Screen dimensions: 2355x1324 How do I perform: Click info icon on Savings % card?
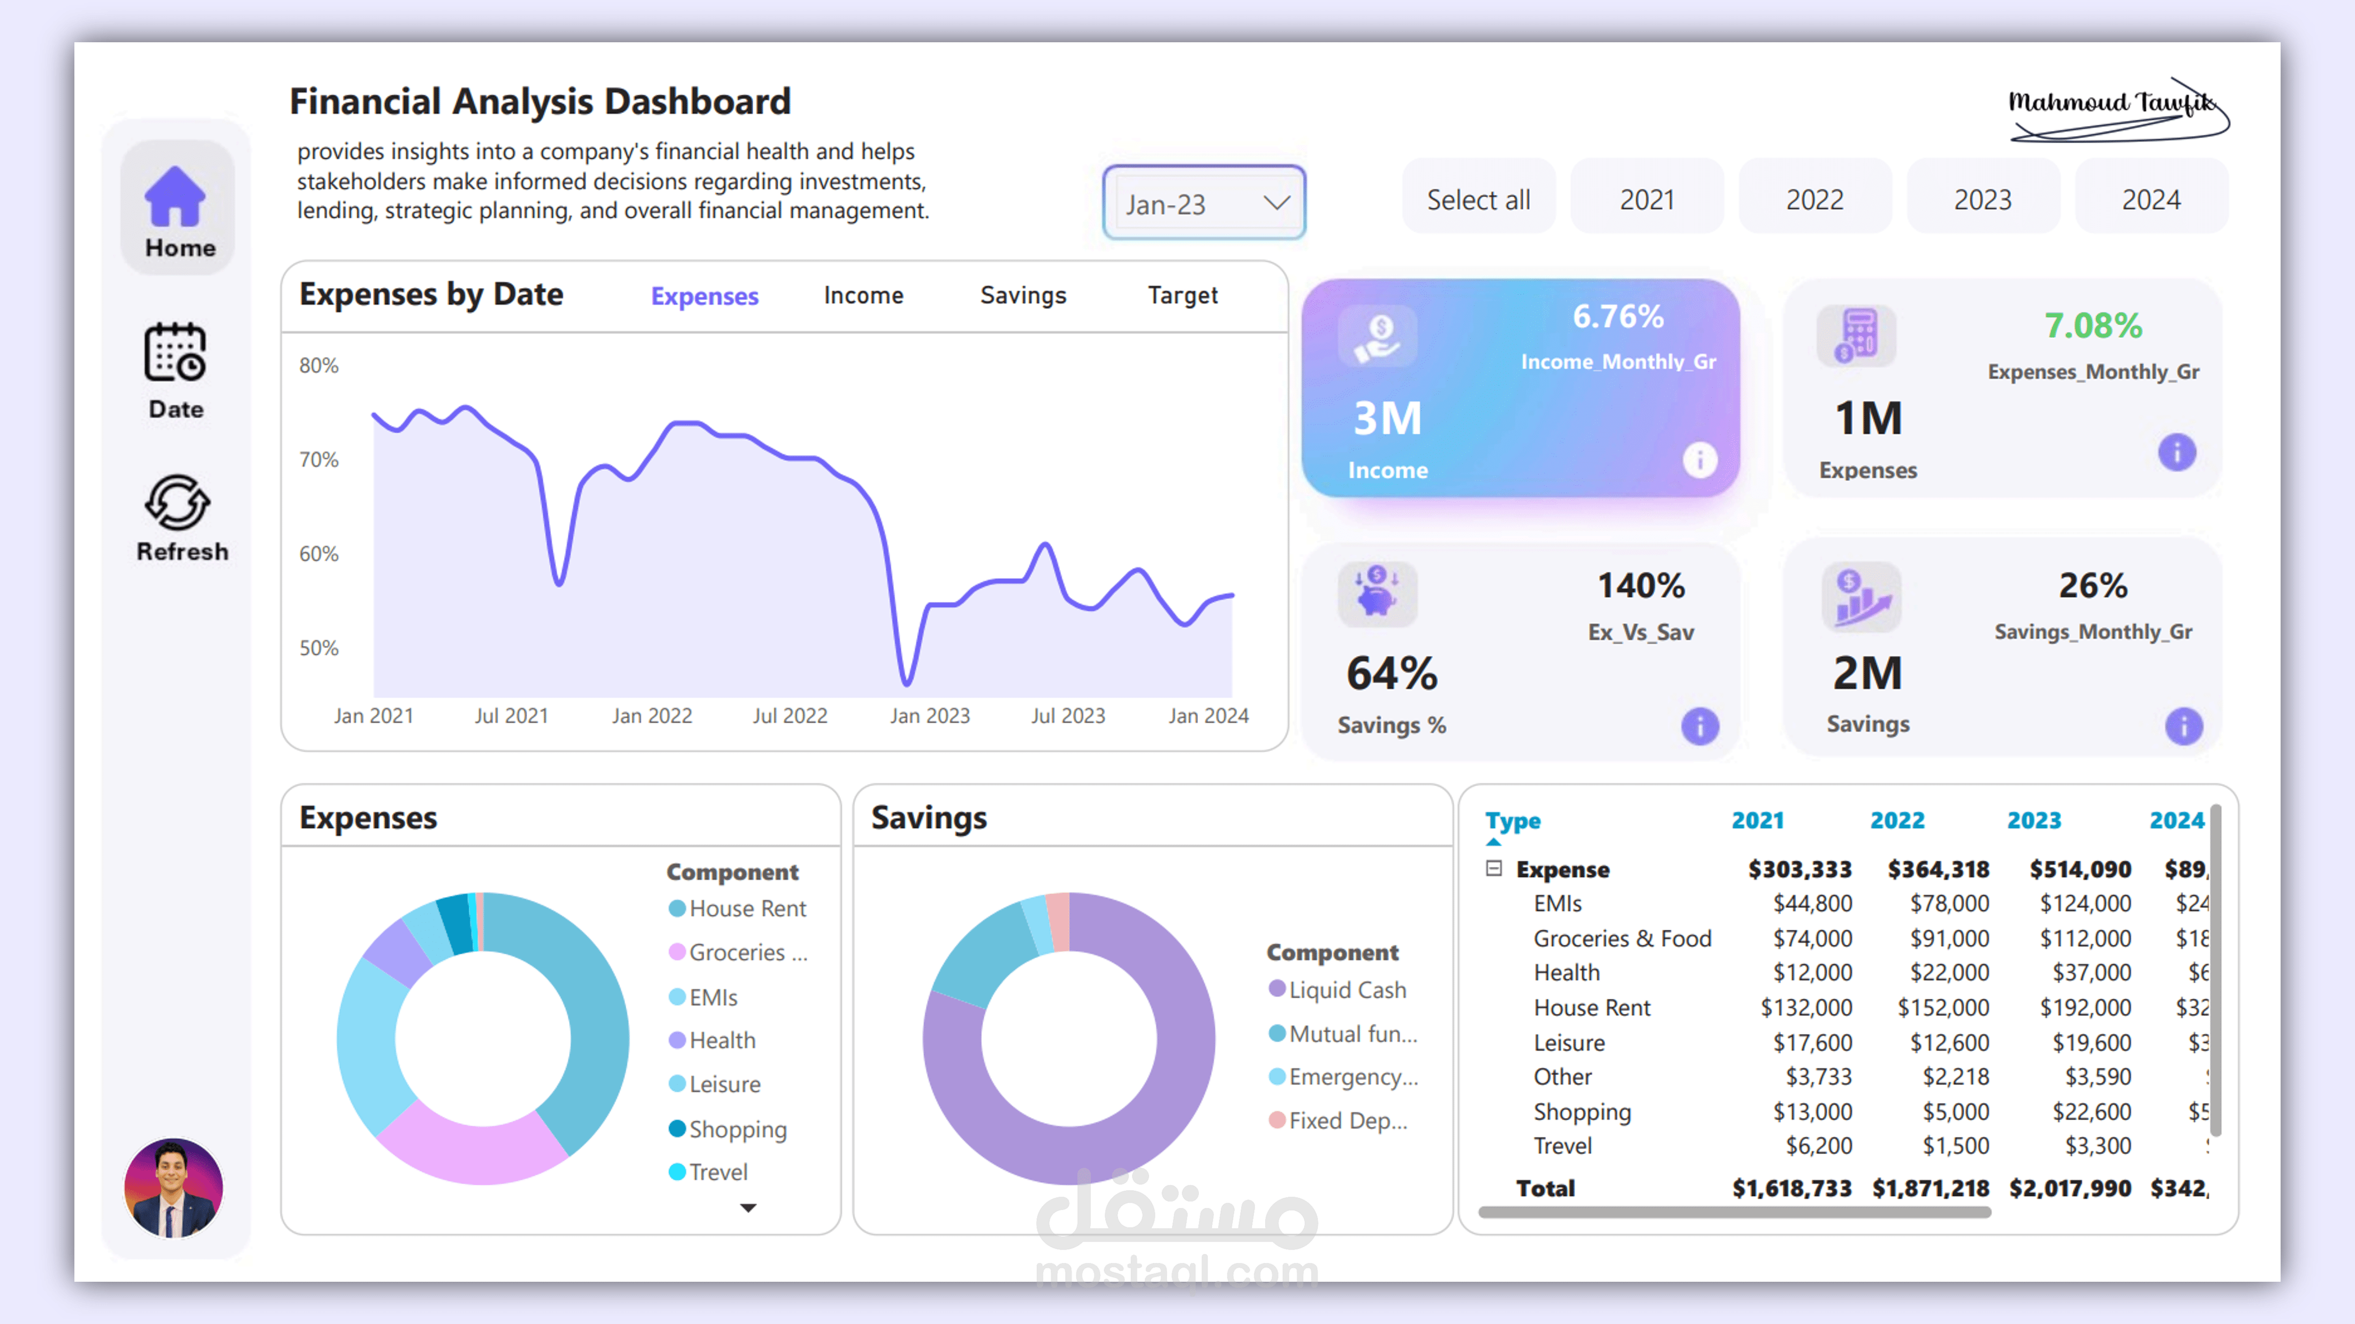point(1699,726)
